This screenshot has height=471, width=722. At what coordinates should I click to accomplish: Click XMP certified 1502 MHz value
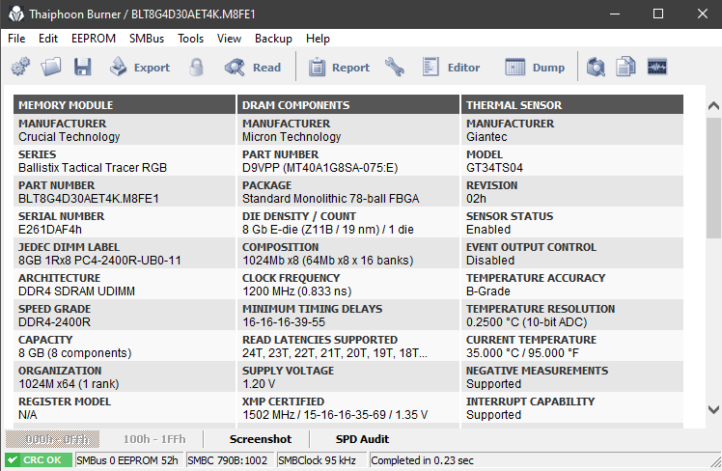(335, 414)
